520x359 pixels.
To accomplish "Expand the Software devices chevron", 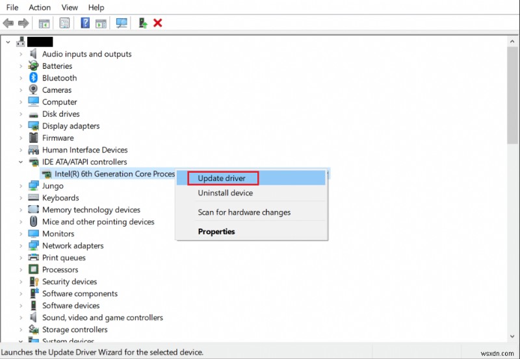I will click(21, 305).
